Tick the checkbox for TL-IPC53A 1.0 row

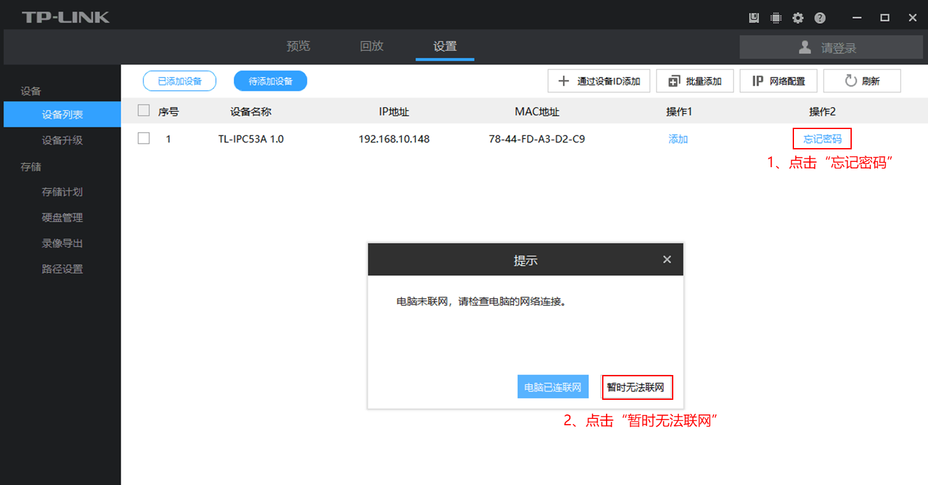(144, 139)
